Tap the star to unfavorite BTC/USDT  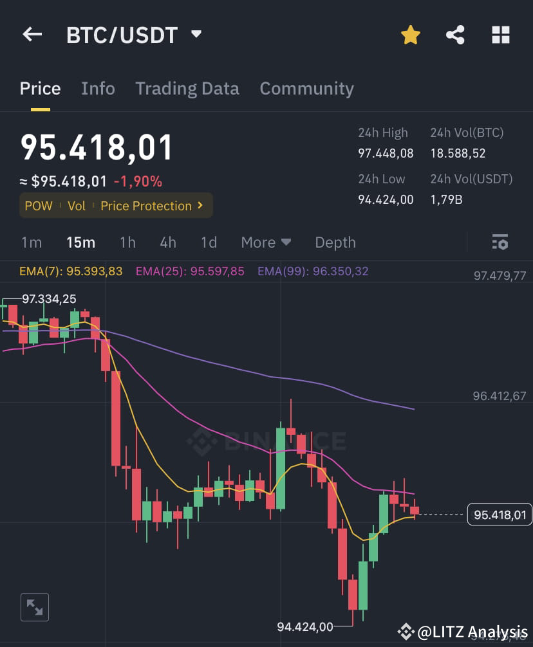410,35
